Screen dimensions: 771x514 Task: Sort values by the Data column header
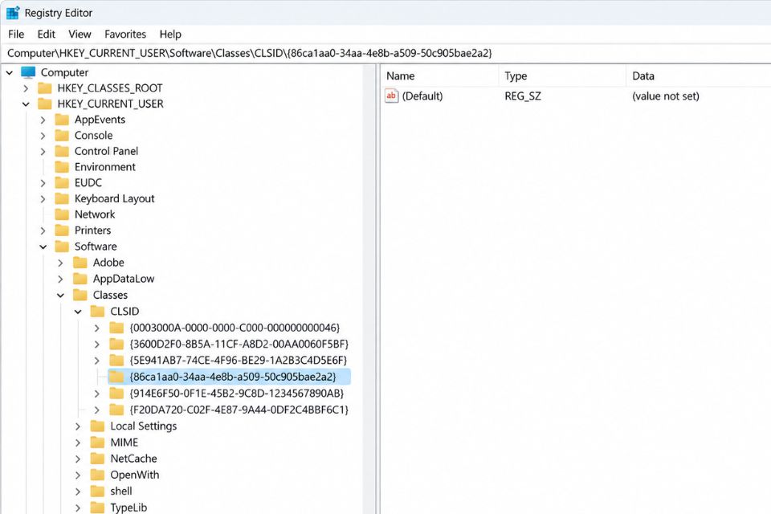tap(700, 76)
